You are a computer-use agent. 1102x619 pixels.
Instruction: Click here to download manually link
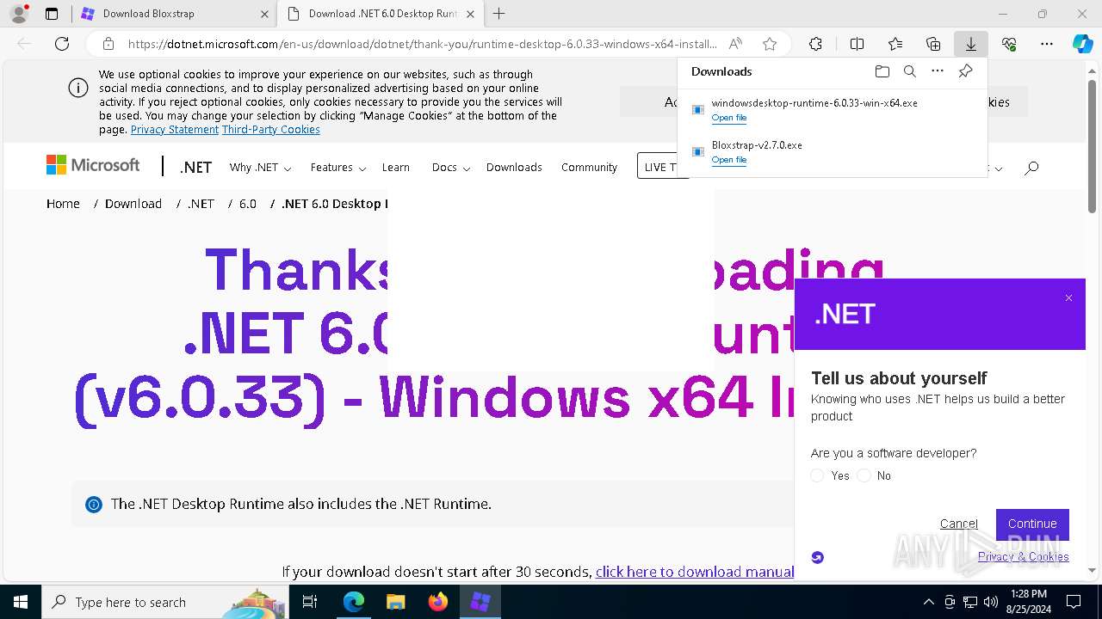pyautogui.click(x=695, y=572)
